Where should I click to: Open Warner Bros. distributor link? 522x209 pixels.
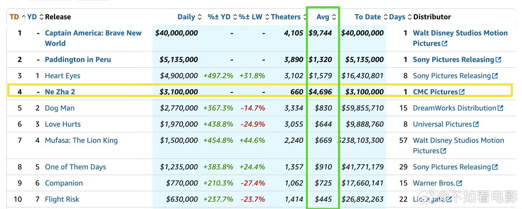click(434, 183)
